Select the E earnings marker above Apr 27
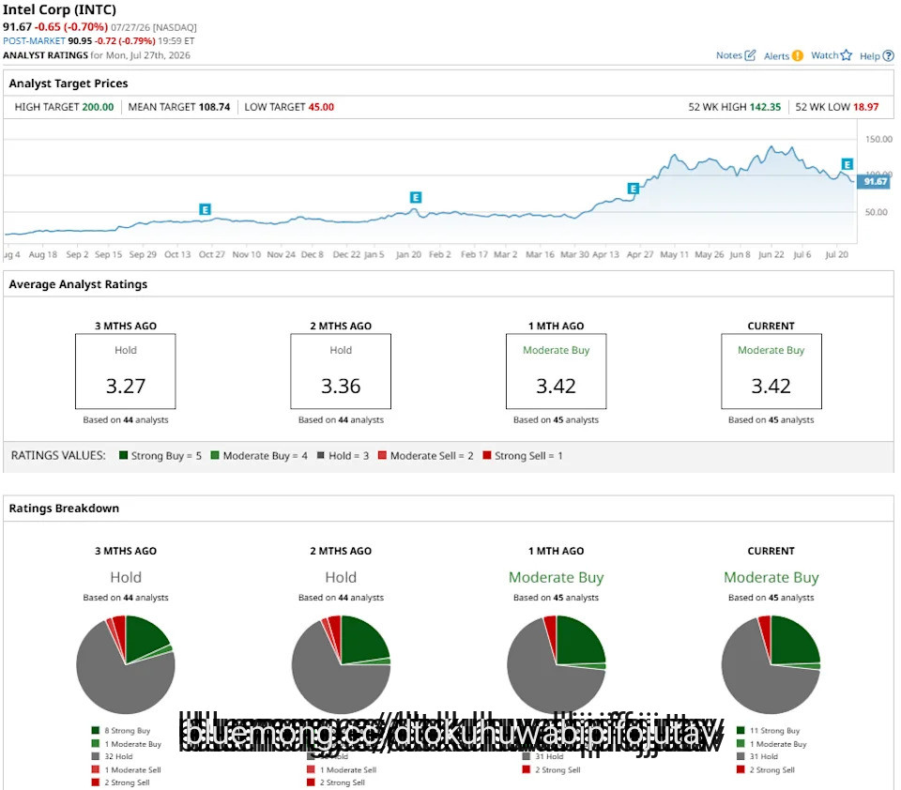This screenshot has height=790, width=901. 633,189
